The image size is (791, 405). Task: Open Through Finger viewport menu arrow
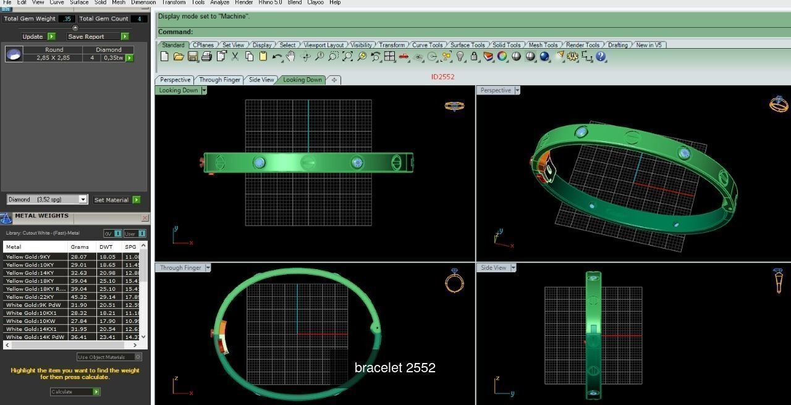(208, 267)
